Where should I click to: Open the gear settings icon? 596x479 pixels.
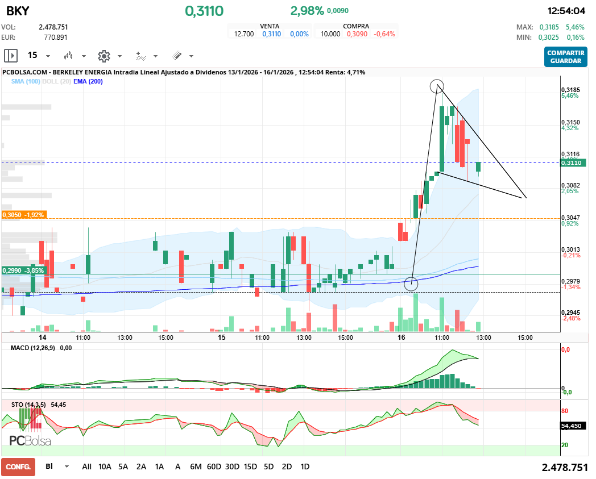(x=104, y=56)
